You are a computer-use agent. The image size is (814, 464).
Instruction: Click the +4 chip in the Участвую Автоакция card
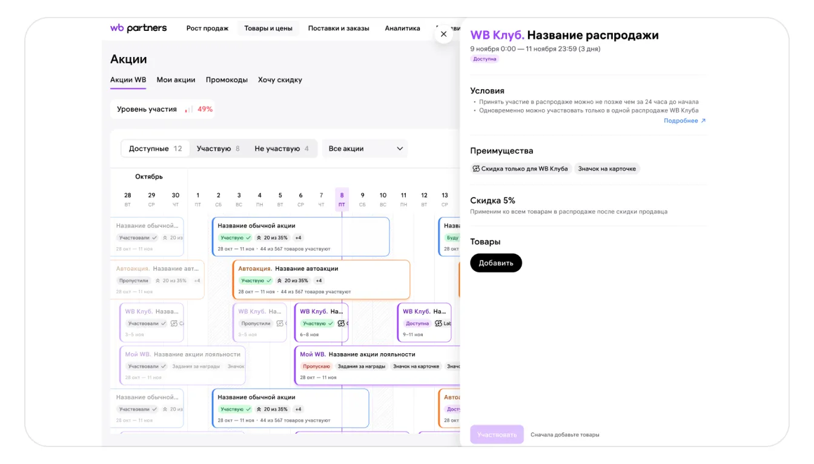[319, 281]
